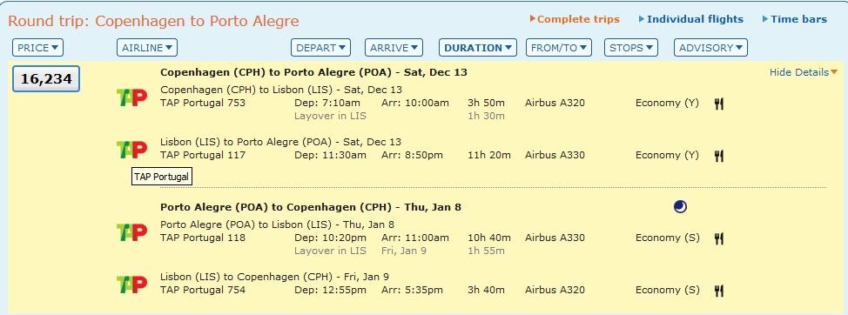Switch to Individual flights view

pos(691,19)
